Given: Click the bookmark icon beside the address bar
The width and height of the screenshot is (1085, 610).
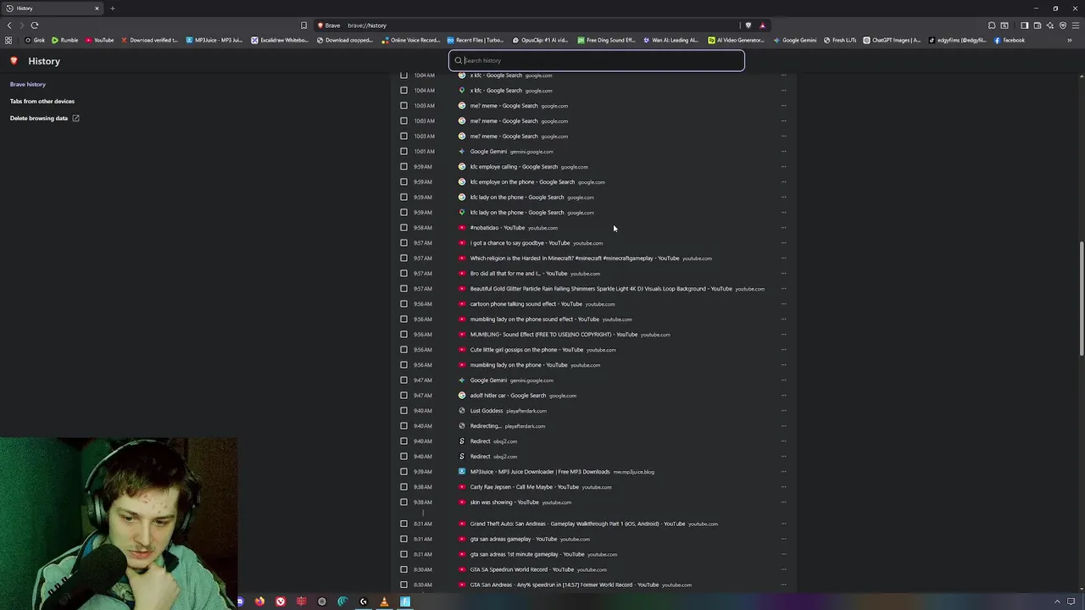Looking at the screenshot, I should pos(304,25).
